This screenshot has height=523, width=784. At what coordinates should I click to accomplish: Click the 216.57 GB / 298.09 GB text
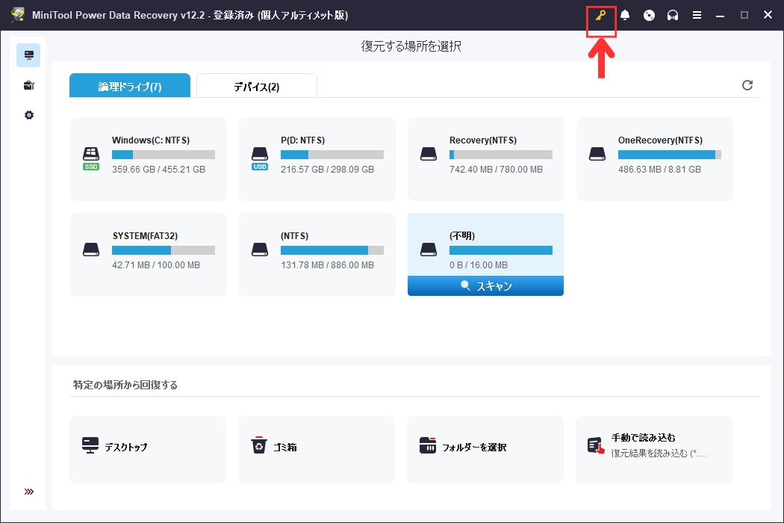pyautogui.click(x=327, y=169)
